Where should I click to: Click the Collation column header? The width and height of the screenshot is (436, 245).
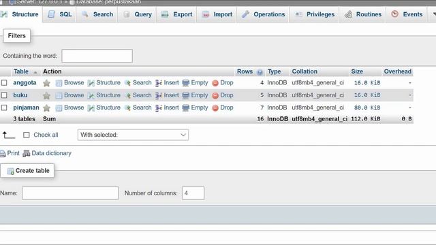pyautogui.click(x=305, y=71)
